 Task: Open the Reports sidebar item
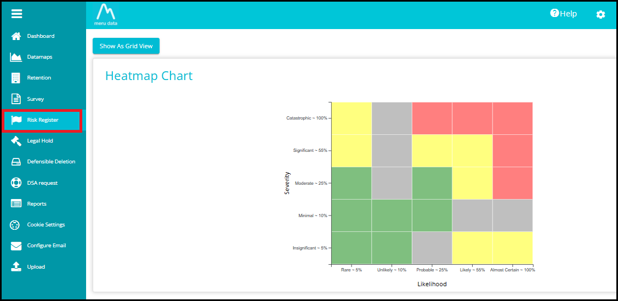tap(37, 204)
